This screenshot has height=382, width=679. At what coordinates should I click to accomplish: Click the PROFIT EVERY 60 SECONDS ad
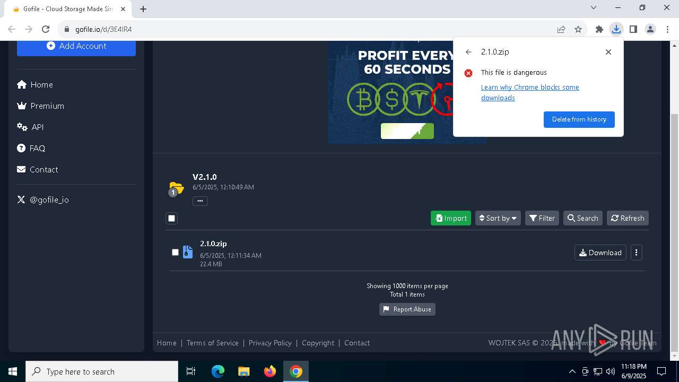coord(407,92)
